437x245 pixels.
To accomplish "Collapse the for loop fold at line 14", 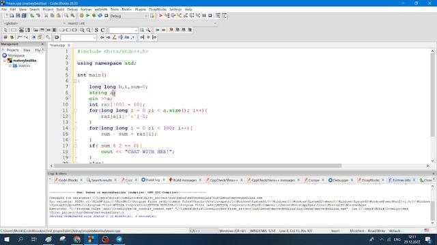I will pos(75,128).
